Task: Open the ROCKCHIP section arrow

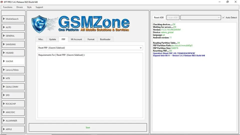Action: 4,104
